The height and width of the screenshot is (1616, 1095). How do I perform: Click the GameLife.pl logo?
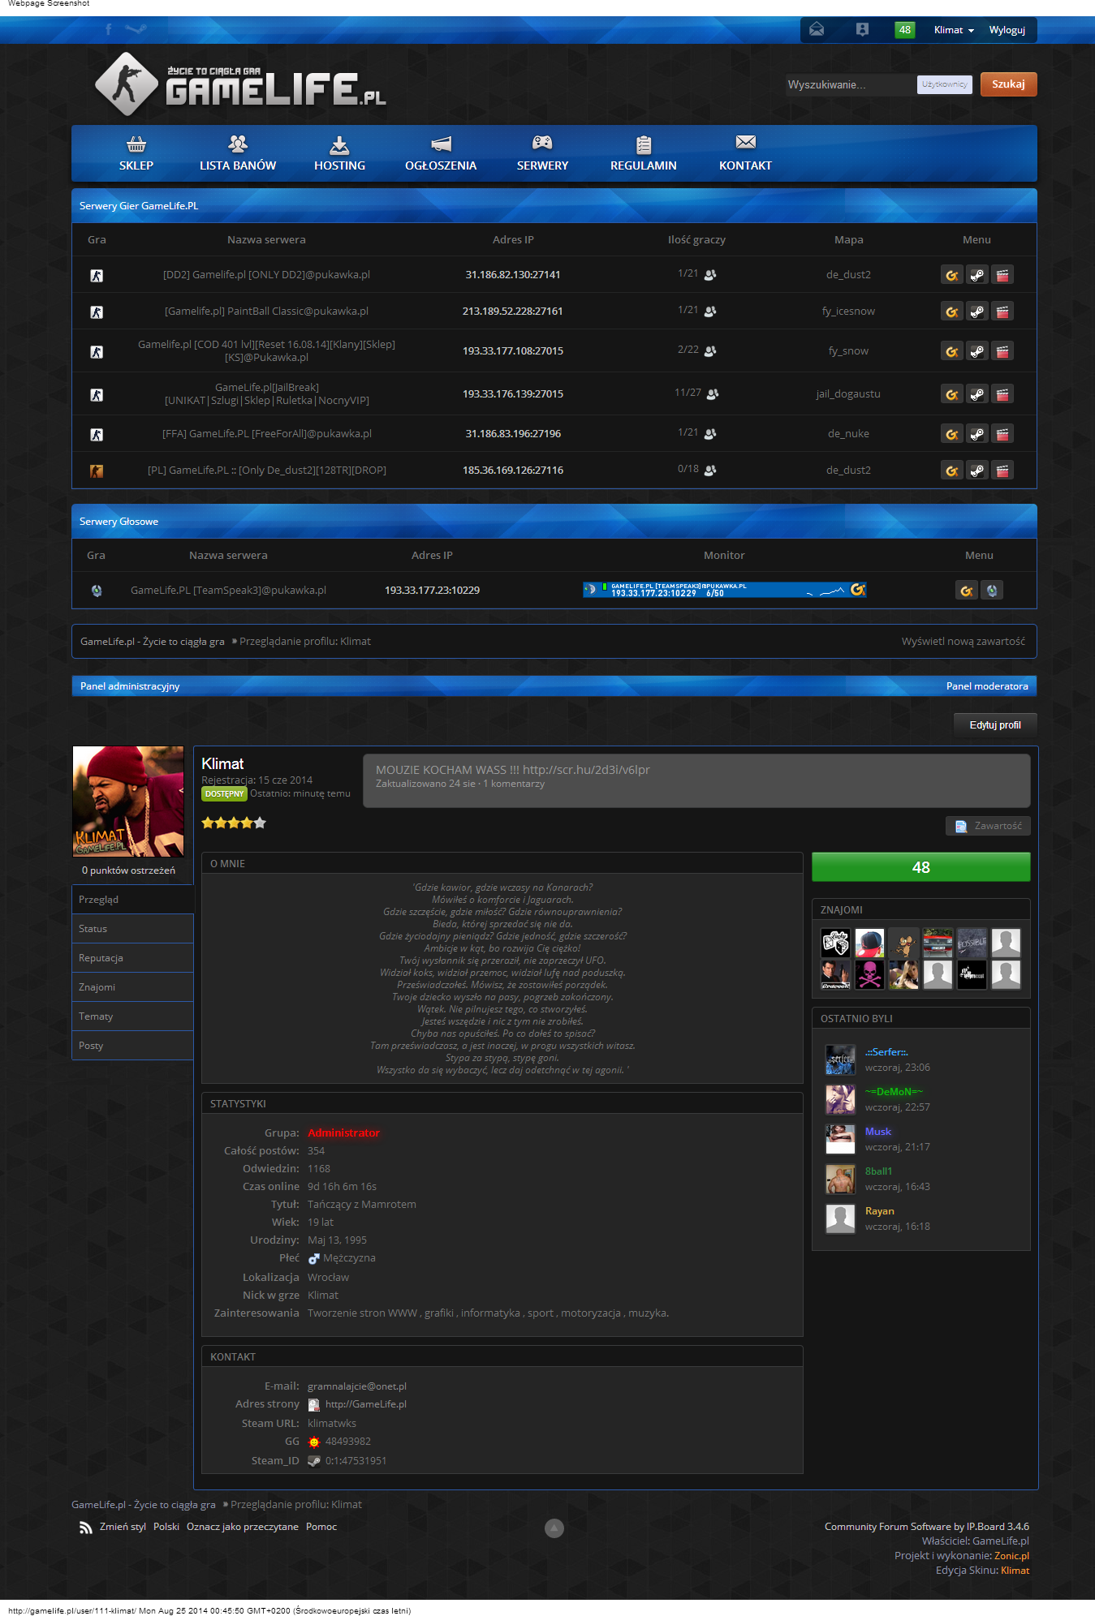pyautogui.click(x=240, y=84)
